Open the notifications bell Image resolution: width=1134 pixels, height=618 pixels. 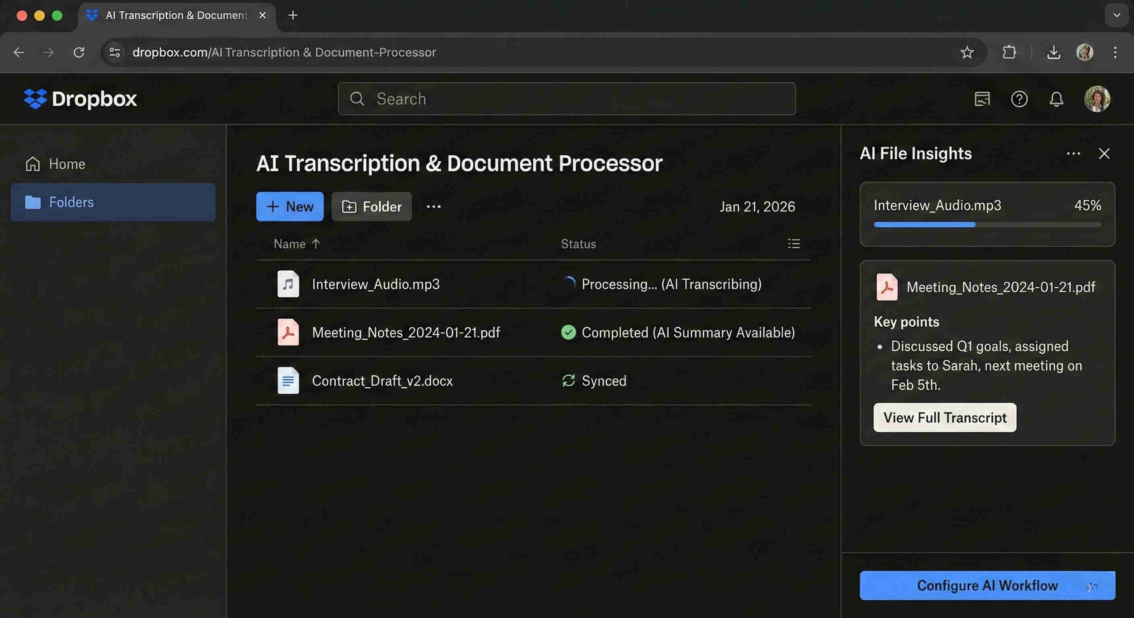[1056, 99]
